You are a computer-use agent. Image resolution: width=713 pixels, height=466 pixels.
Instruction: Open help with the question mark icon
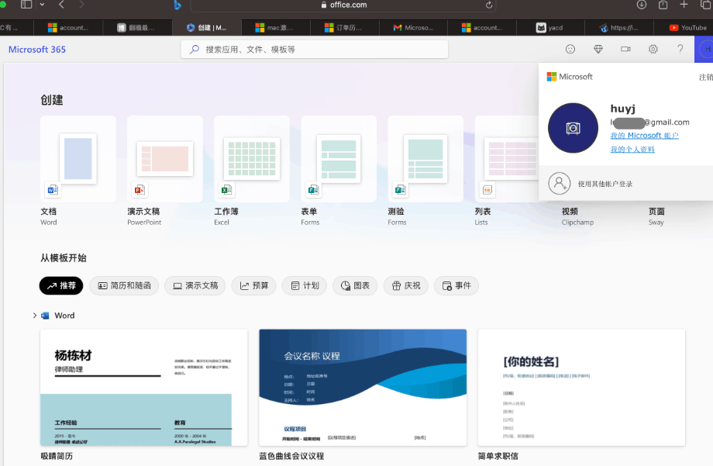[x=680, y=49]
